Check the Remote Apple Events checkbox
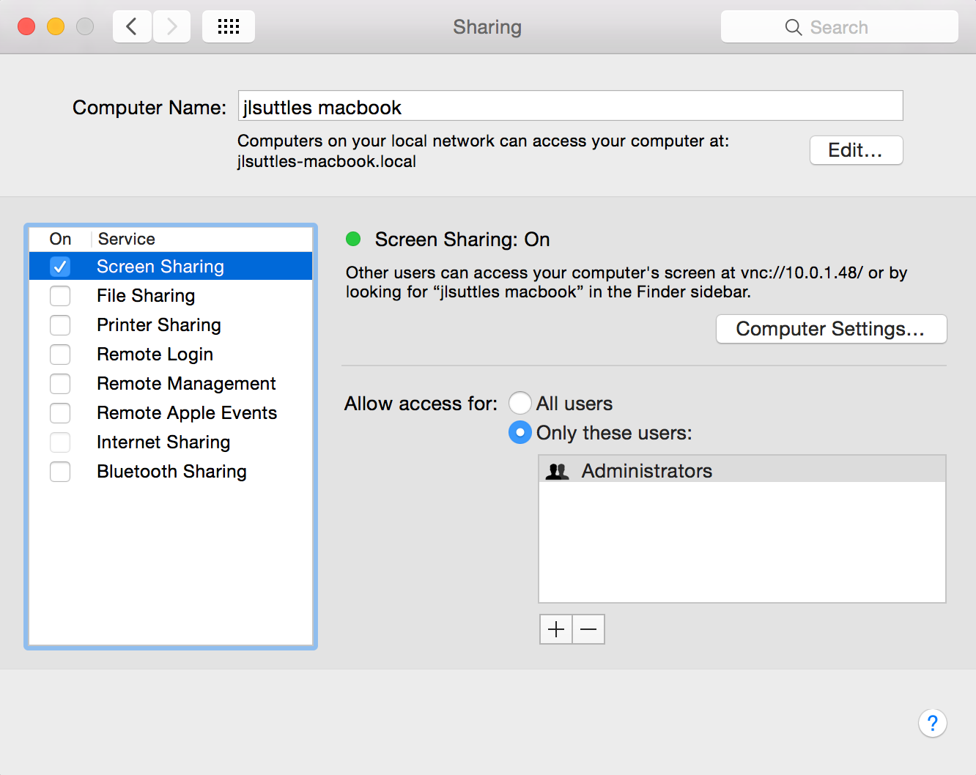Screen dimensions: 976x775 60,413
